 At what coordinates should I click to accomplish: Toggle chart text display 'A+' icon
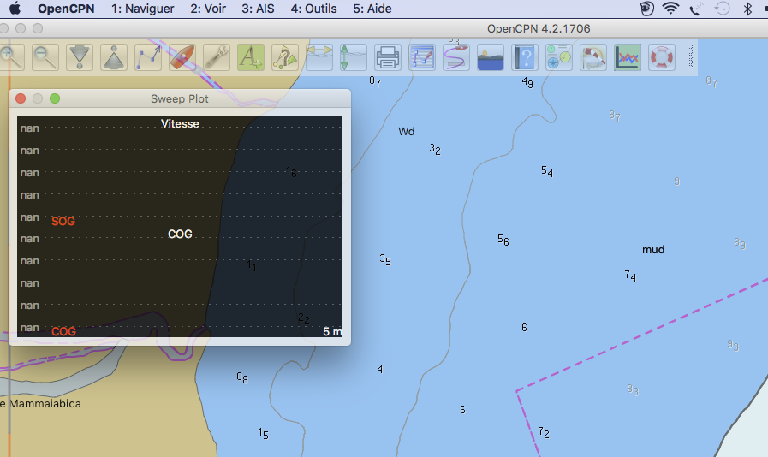click(x=251, y=57)
